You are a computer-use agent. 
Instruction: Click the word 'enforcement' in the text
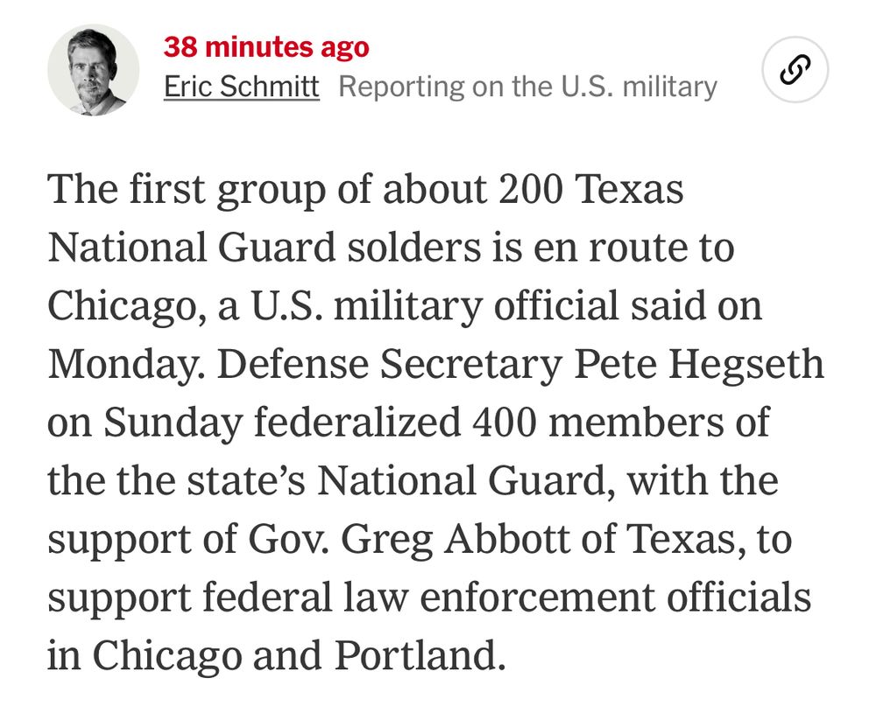538,597
